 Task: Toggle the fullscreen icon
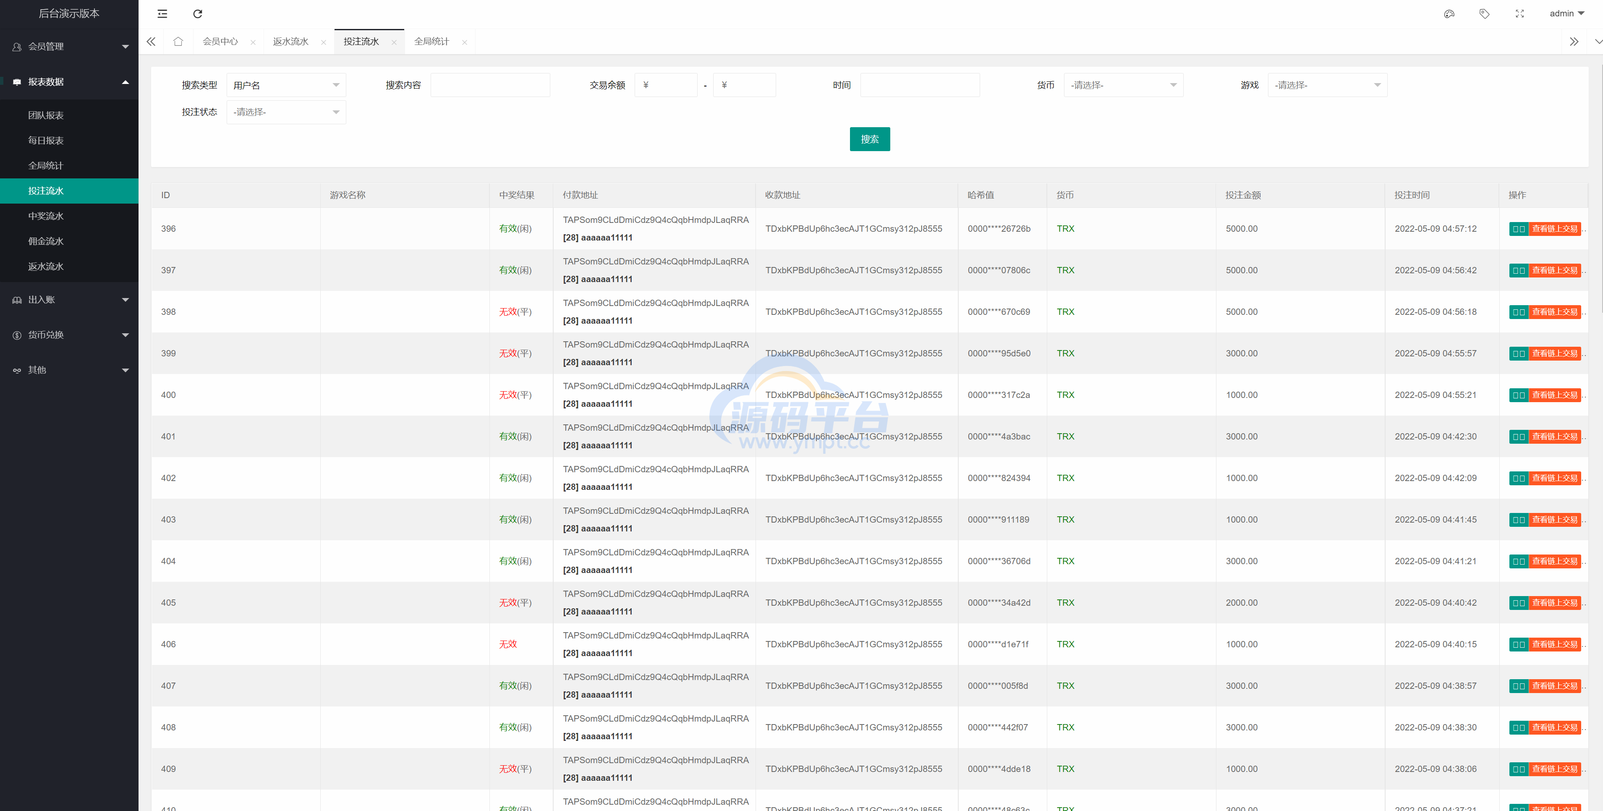(1519, 14)
